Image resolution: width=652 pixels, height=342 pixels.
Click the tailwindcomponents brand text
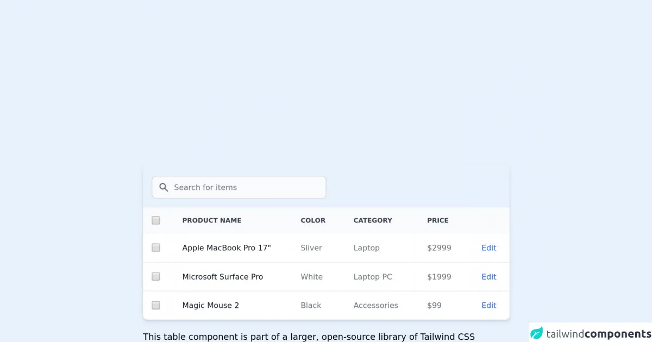click(598, 333)
